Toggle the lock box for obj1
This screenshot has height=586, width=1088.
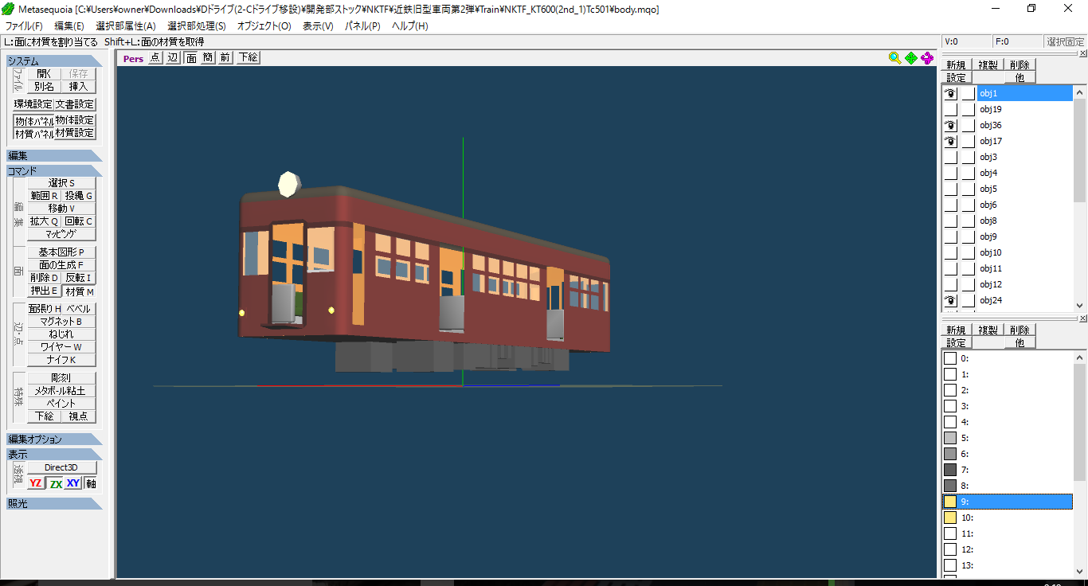click(x=968, y=93)
